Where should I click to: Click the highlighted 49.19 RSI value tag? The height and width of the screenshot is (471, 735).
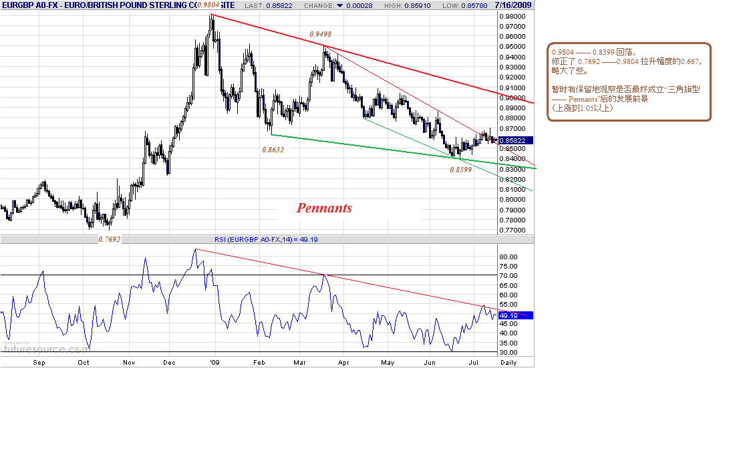515,316
